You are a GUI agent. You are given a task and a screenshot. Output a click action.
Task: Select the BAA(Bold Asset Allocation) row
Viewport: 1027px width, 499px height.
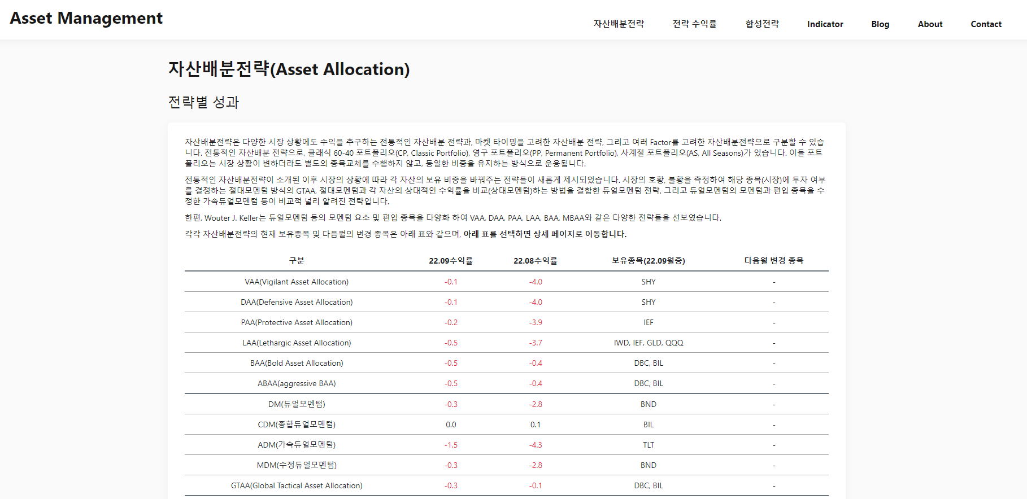[x=506, y=363]
